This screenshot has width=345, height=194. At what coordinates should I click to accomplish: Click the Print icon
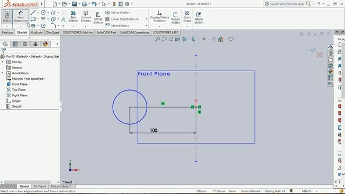pos(84,4)
